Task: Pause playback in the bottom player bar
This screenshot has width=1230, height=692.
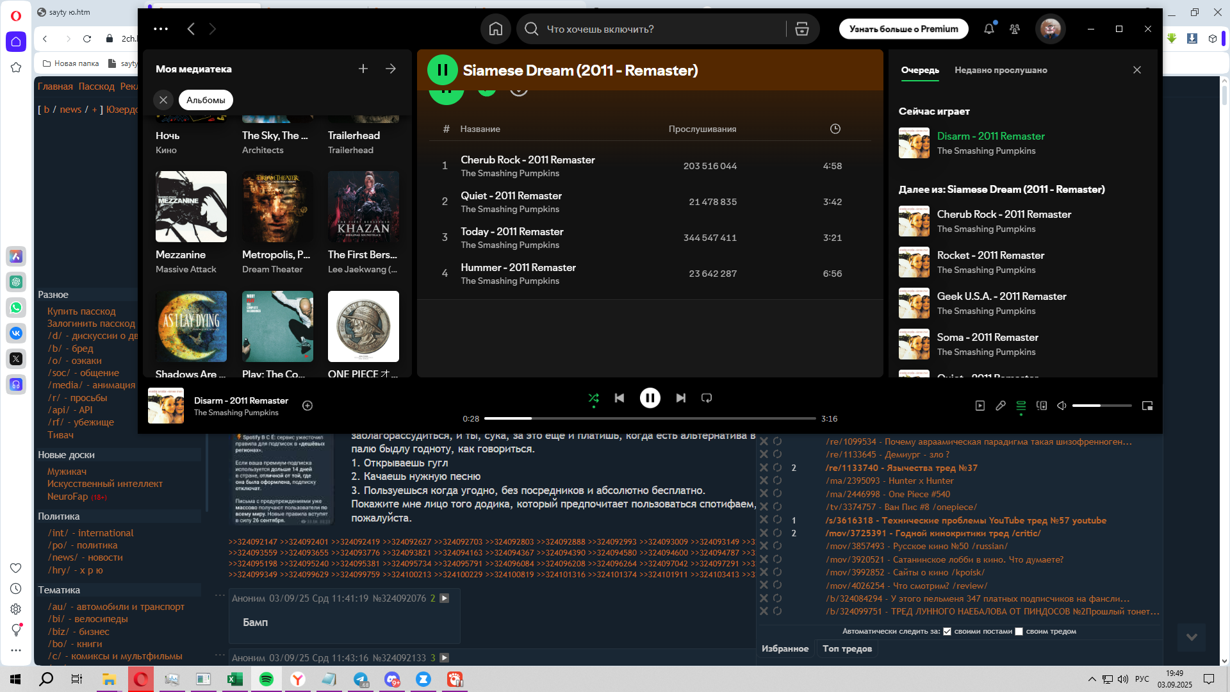Action: point(650,398)
